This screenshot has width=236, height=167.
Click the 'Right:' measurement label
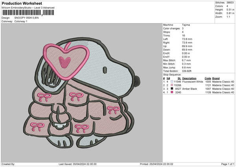[x=166, y=43]
